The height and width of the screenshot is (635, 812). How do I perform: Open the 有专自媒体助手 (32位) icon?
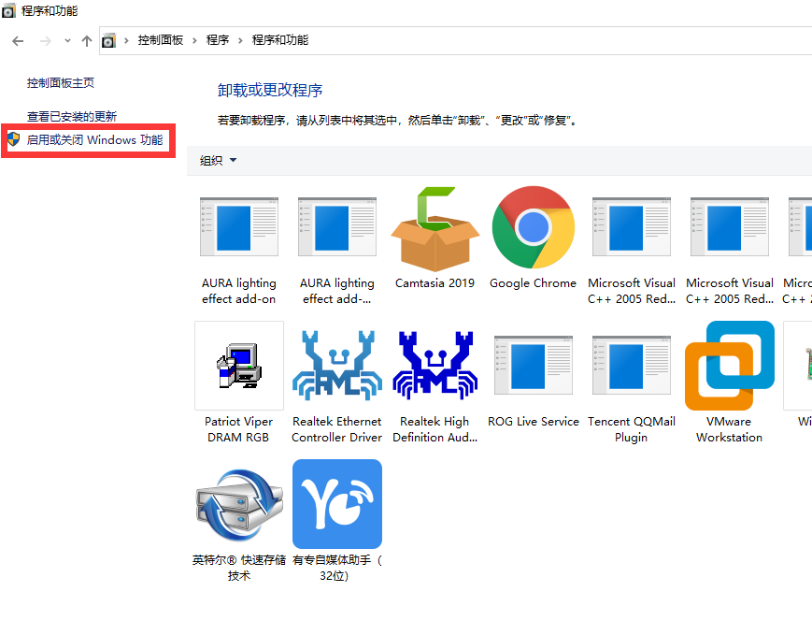coord(336,504)
